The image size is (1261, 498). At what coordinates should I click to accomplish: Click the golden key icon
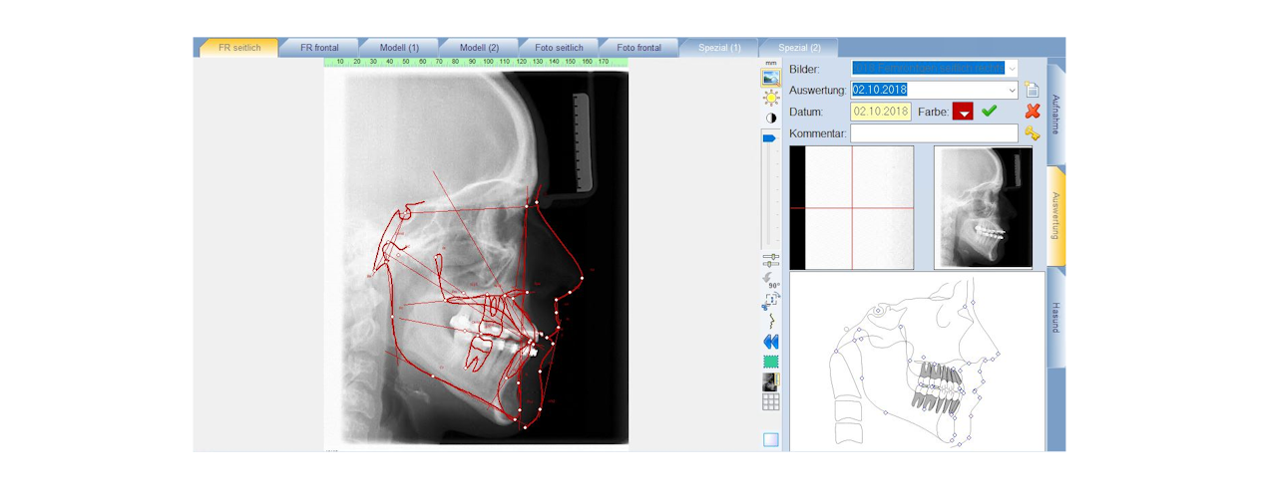coord(1033,133)
